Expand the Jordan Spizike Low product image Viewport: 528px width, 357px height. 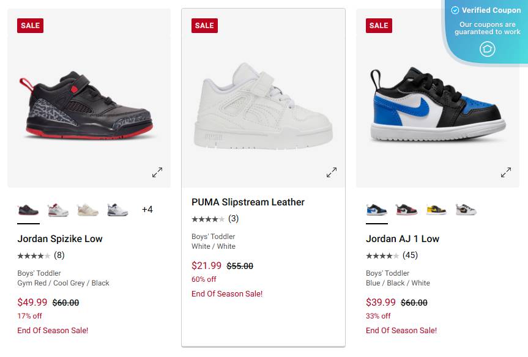tap(157, 172)
